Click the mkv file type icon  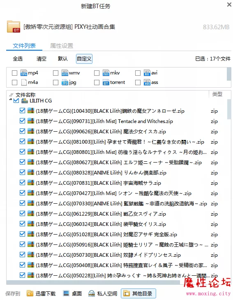[106, 73]
